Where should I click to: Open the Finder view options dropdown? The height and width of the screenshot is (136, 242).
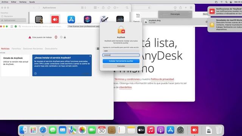click(84, 8)
